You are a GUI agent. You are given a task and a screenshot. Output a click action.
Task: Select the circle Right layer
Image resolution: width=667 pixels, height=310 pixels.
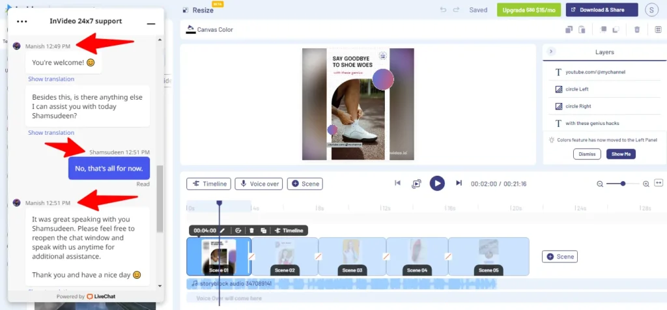tap(606, 106)
